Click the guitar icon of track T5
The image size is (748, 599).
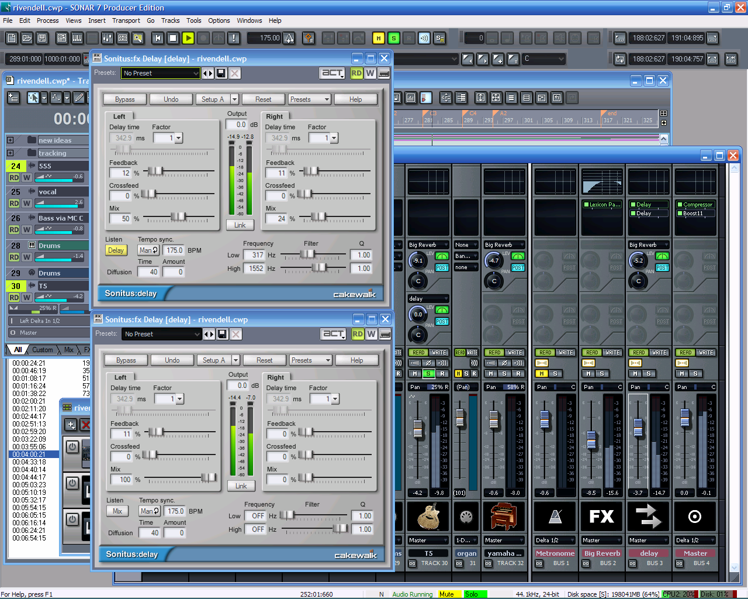tap(428, 517)
